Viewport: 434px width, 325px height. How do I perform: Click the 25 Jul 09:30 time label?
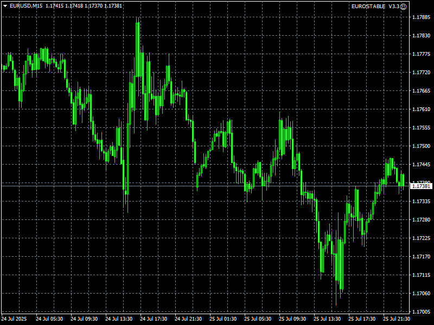(292, 319)
